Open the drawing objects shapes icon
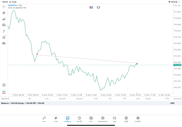This screenshot has height=127, width=182. (4, 37)
